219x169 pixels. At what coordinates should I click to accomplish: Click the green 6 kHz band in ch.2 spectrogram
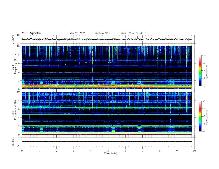tap(106, 108)
